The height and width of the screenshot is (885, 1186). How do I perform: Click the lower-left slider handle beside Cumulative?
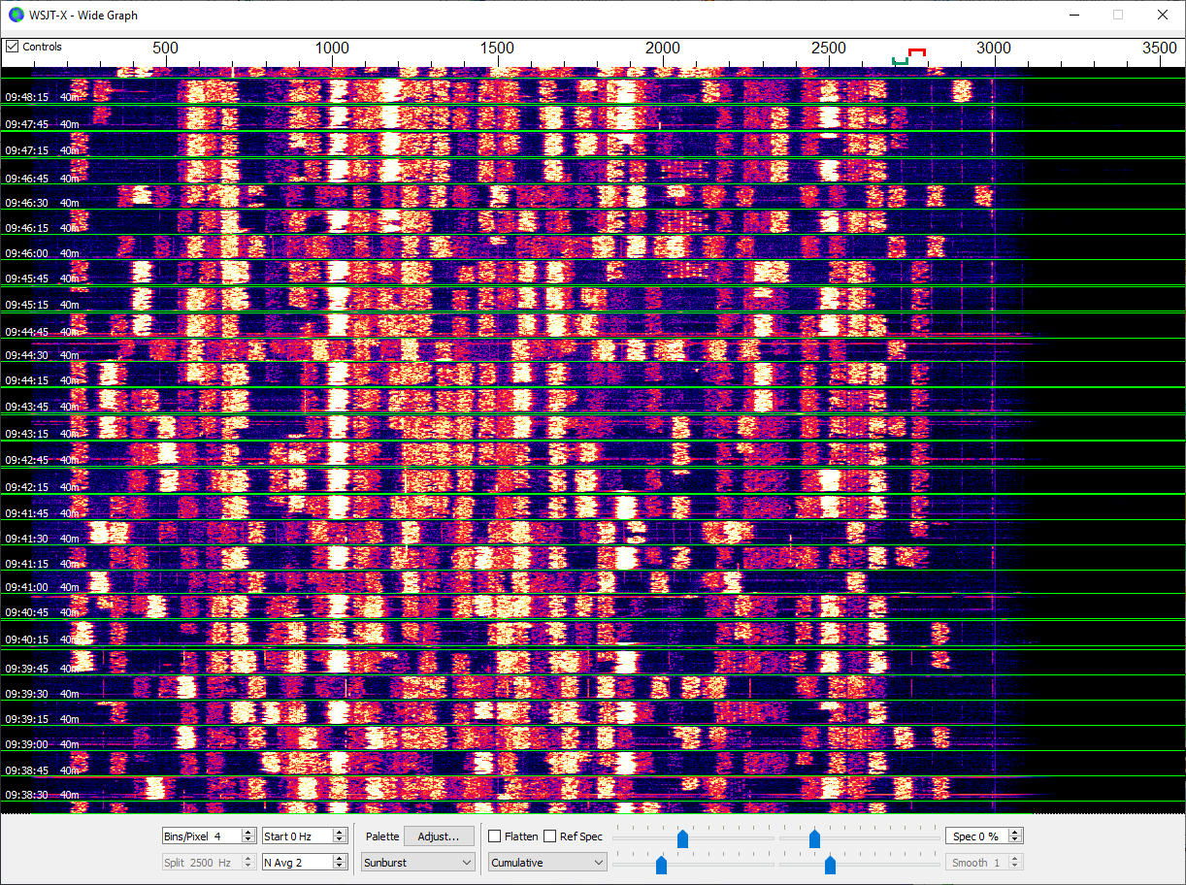click(x=662, y=865)
